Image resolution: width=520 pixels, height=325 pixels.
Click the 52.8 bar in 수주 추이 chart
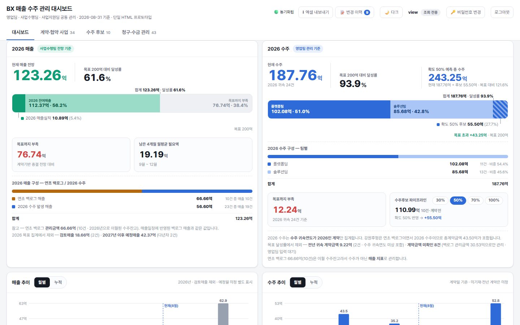(496, 314)
